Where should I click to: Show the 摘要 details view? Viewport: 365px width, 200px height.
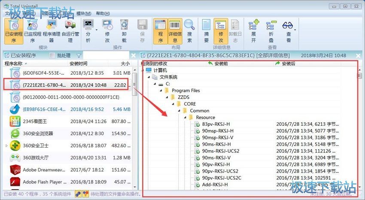coord(206,31)
